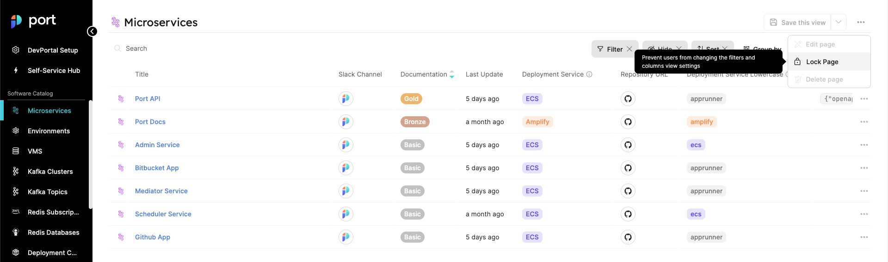888x262 pixels.
Task: Open the GitHub repository icon for Bitbucket App
Action: click(628, 168)
